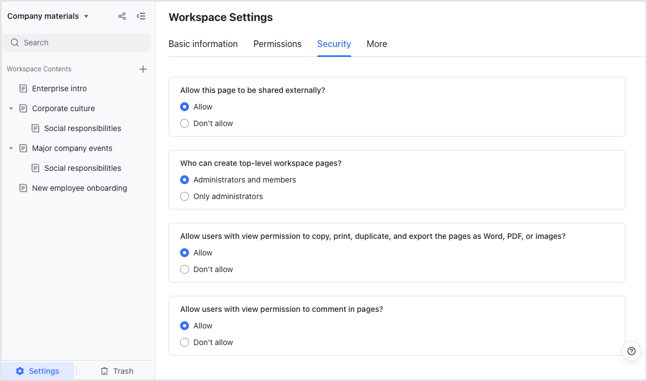The height and width of the screenshot is (381, 647).
Task: Choose Don't allow for commenting in pages
Action: [x=185, y=342]
